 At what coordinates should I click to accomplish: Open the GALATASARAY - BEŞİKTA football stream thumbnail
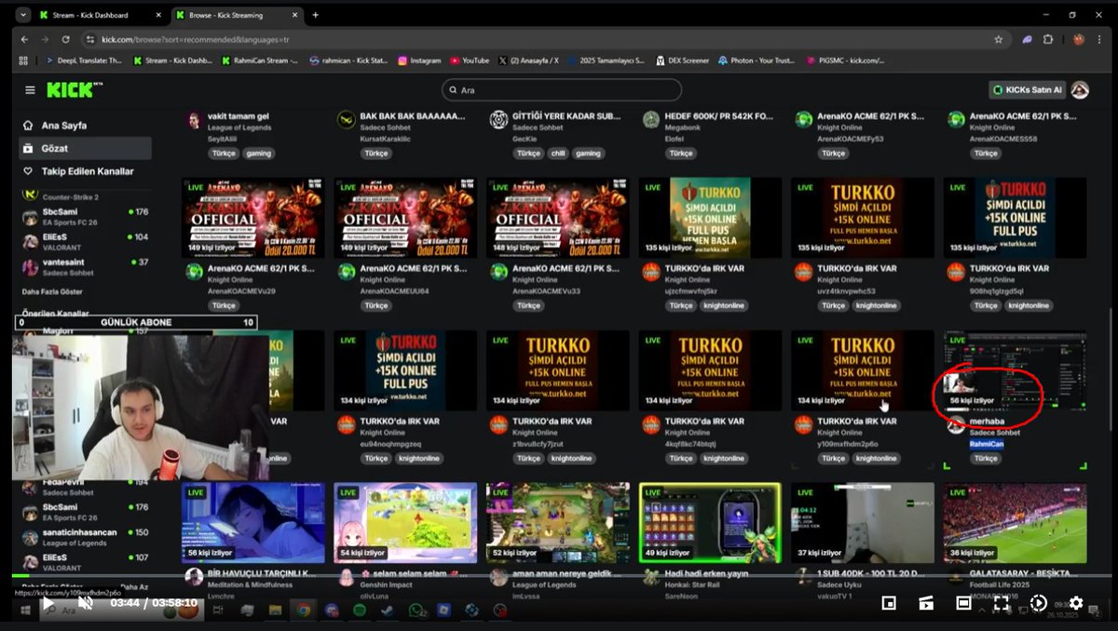pos(1015,522)
